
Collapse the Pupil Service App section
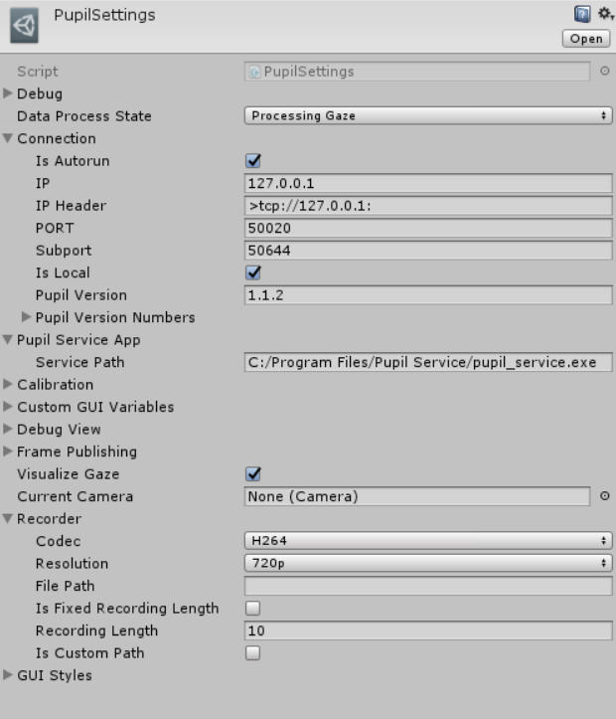(x=7, y=339)
